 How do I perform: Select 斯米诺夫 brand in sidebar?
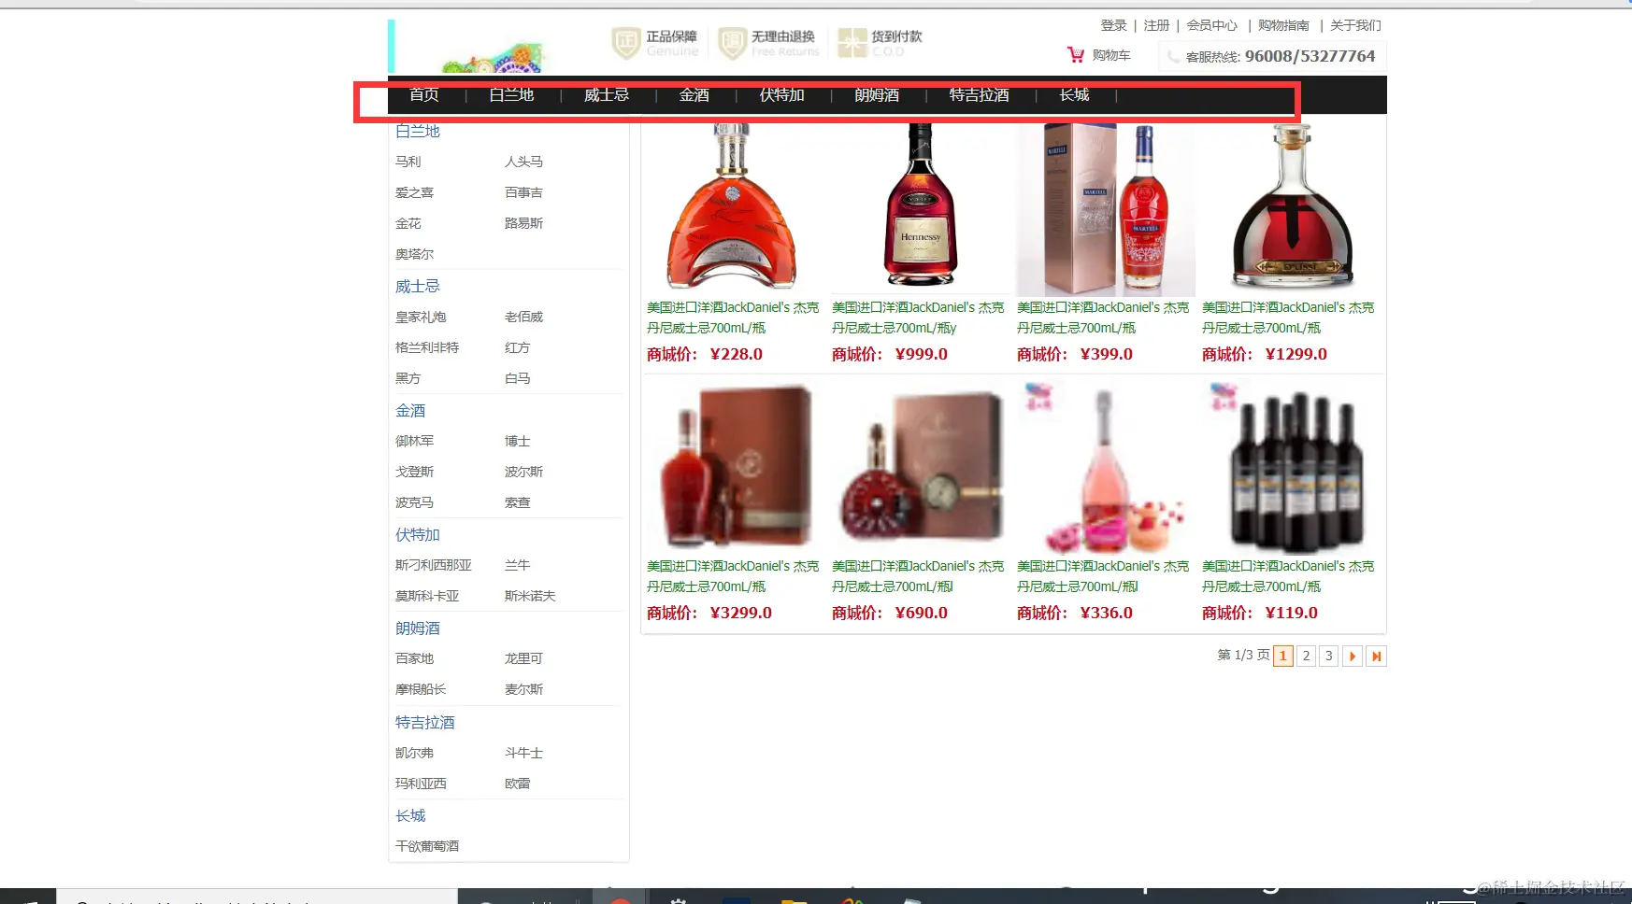point(530,596)
